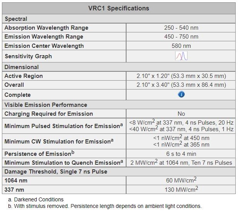Select the 250 - 540 nm absorption value

[181, 28]
